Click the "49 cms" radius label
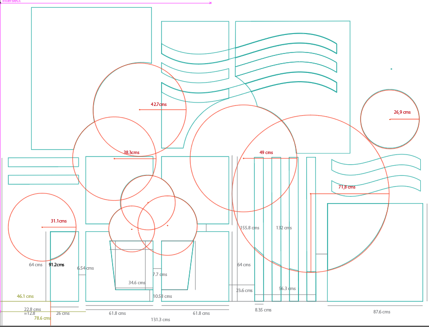This screenshot has width=429, height=327. [x=266, y=153]
